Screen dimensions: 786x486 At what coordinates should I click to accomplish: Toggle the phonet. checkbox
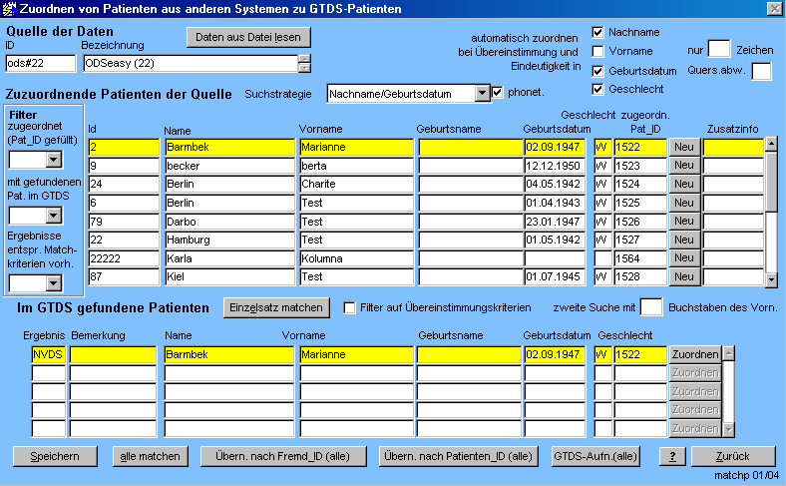pyautogui.click(x=499, y=93)
